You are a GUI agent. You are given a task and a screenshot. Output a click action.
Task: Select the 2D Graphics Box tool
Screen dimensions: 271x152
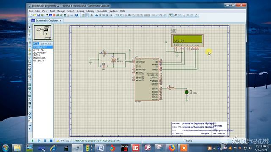[30, 84]
